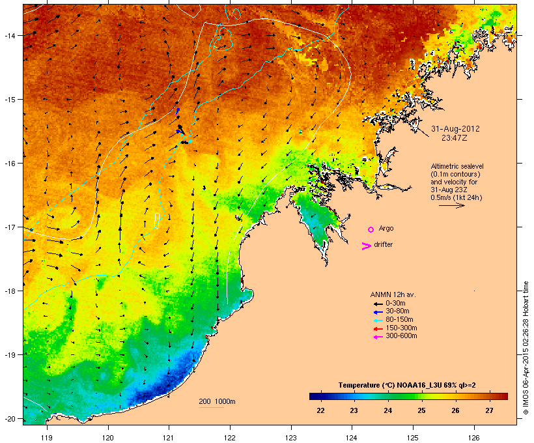Click the latitude label -14
534x443 pixels.
(10, 35)
